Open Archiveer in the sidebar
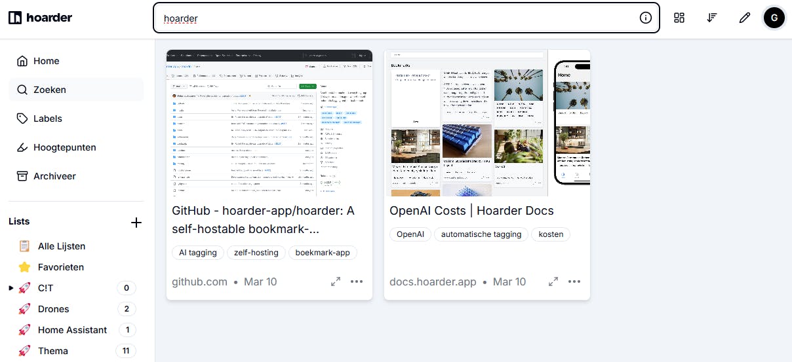The image size is (792, 362). pos(76,176)
